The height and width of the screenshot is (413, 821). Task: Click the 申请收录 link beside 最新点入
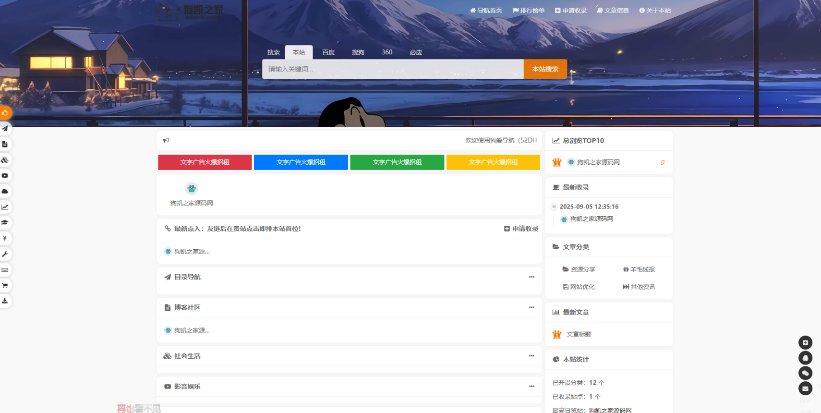tap(521, 229)
